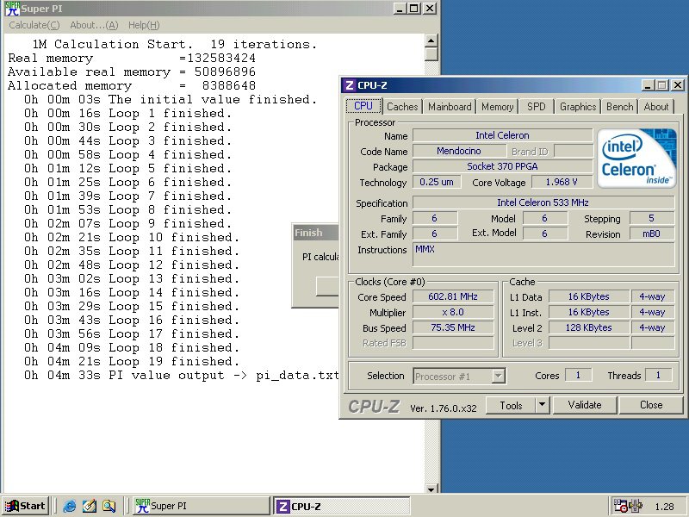Open the Bench tab in CPU-Z
This screenshot has height=517, width=689.
pyautogui.click(x=619, y=107)
